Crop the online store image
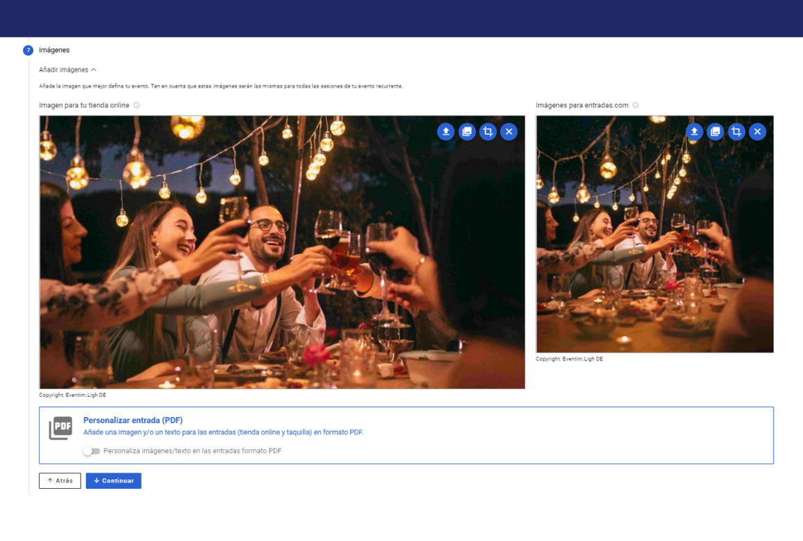Image resolution: width=803 pixels, height=541 pixels. pyautogui.click(x=488, y=132)
